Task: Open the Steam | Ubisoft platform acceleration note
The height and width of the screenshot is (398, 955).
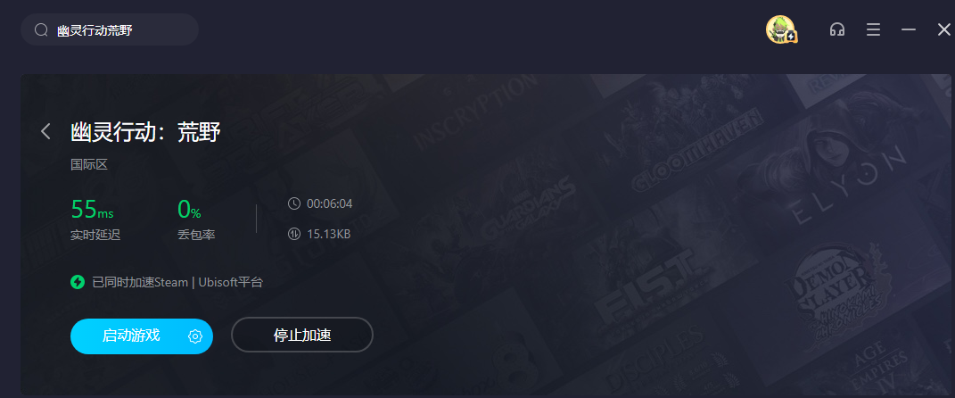Action: pyautogui.click(x=177, y=282)
